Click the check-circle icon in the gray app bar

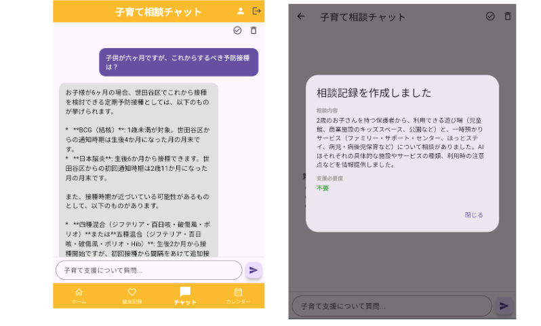click(x=490, y=16)
